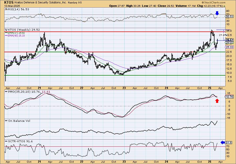Select the High 30.26 value
This screenshot has width=236, height=164.
coord(133,6)
